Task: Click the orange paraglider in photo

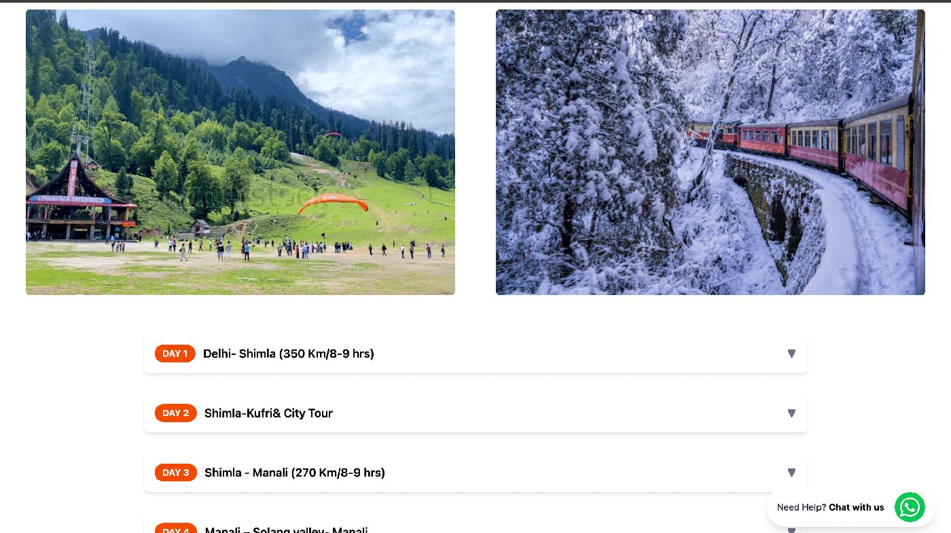Action: click(333, 202)
